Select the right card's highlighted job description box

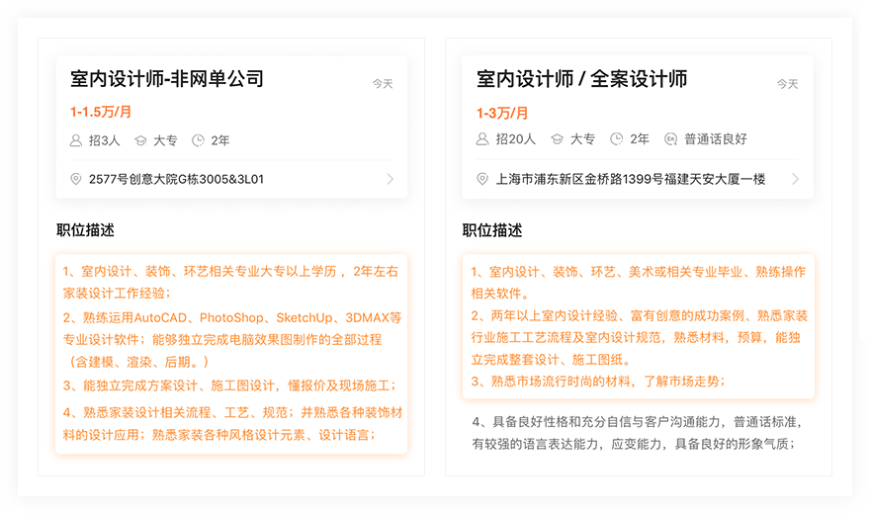click(638, 326)
